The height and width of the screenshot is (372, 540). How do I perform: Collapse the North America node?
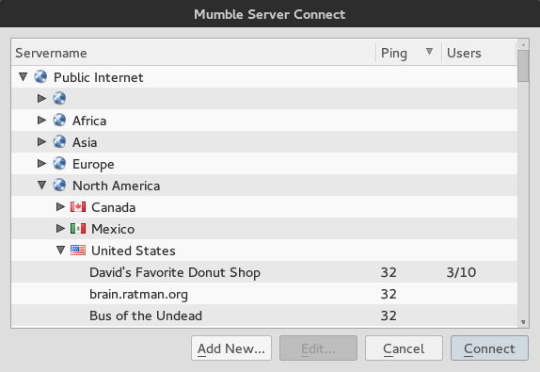coord(42,186)
